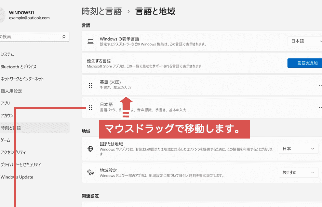Click the search magnifier icon
This screenshot has width=322, height=207.
tap(64, 37)
